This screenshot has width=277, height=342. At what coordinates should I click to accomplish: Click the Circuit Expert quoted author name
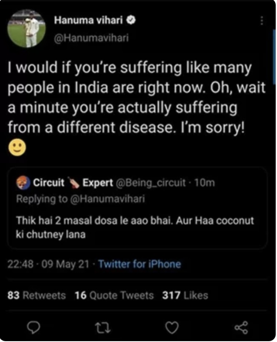[x=73, y=183]
